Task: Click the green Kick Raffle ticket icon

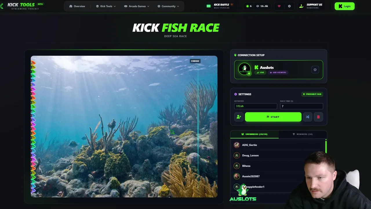Action: 209,6
